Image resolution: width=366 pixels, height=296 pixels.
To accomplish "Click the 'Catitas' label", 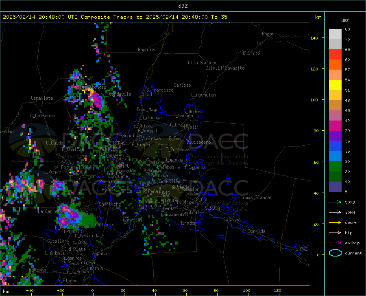I will (x=232, y=219).
